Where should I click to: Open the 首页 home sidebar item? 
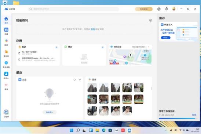(6, 20)
